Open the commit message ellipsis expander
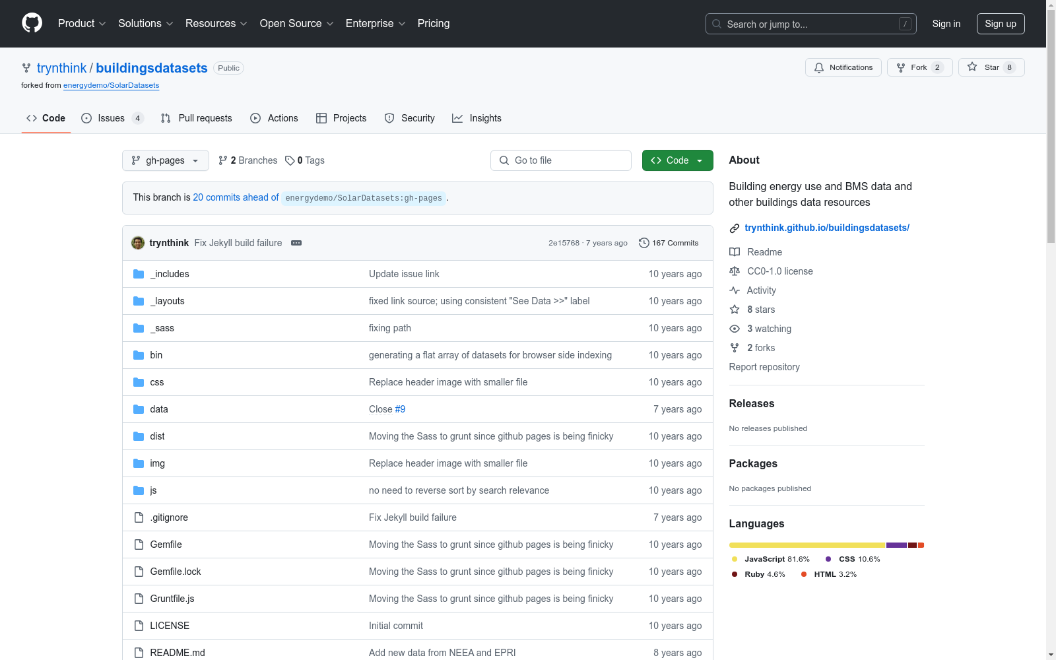The height and width of the screenshot is (660, 1056). (x=296, y=243)
